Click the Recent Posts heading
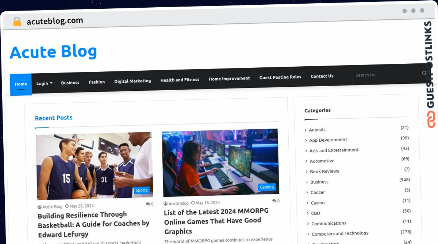The image size is (438, 244). tap(54, 118)
